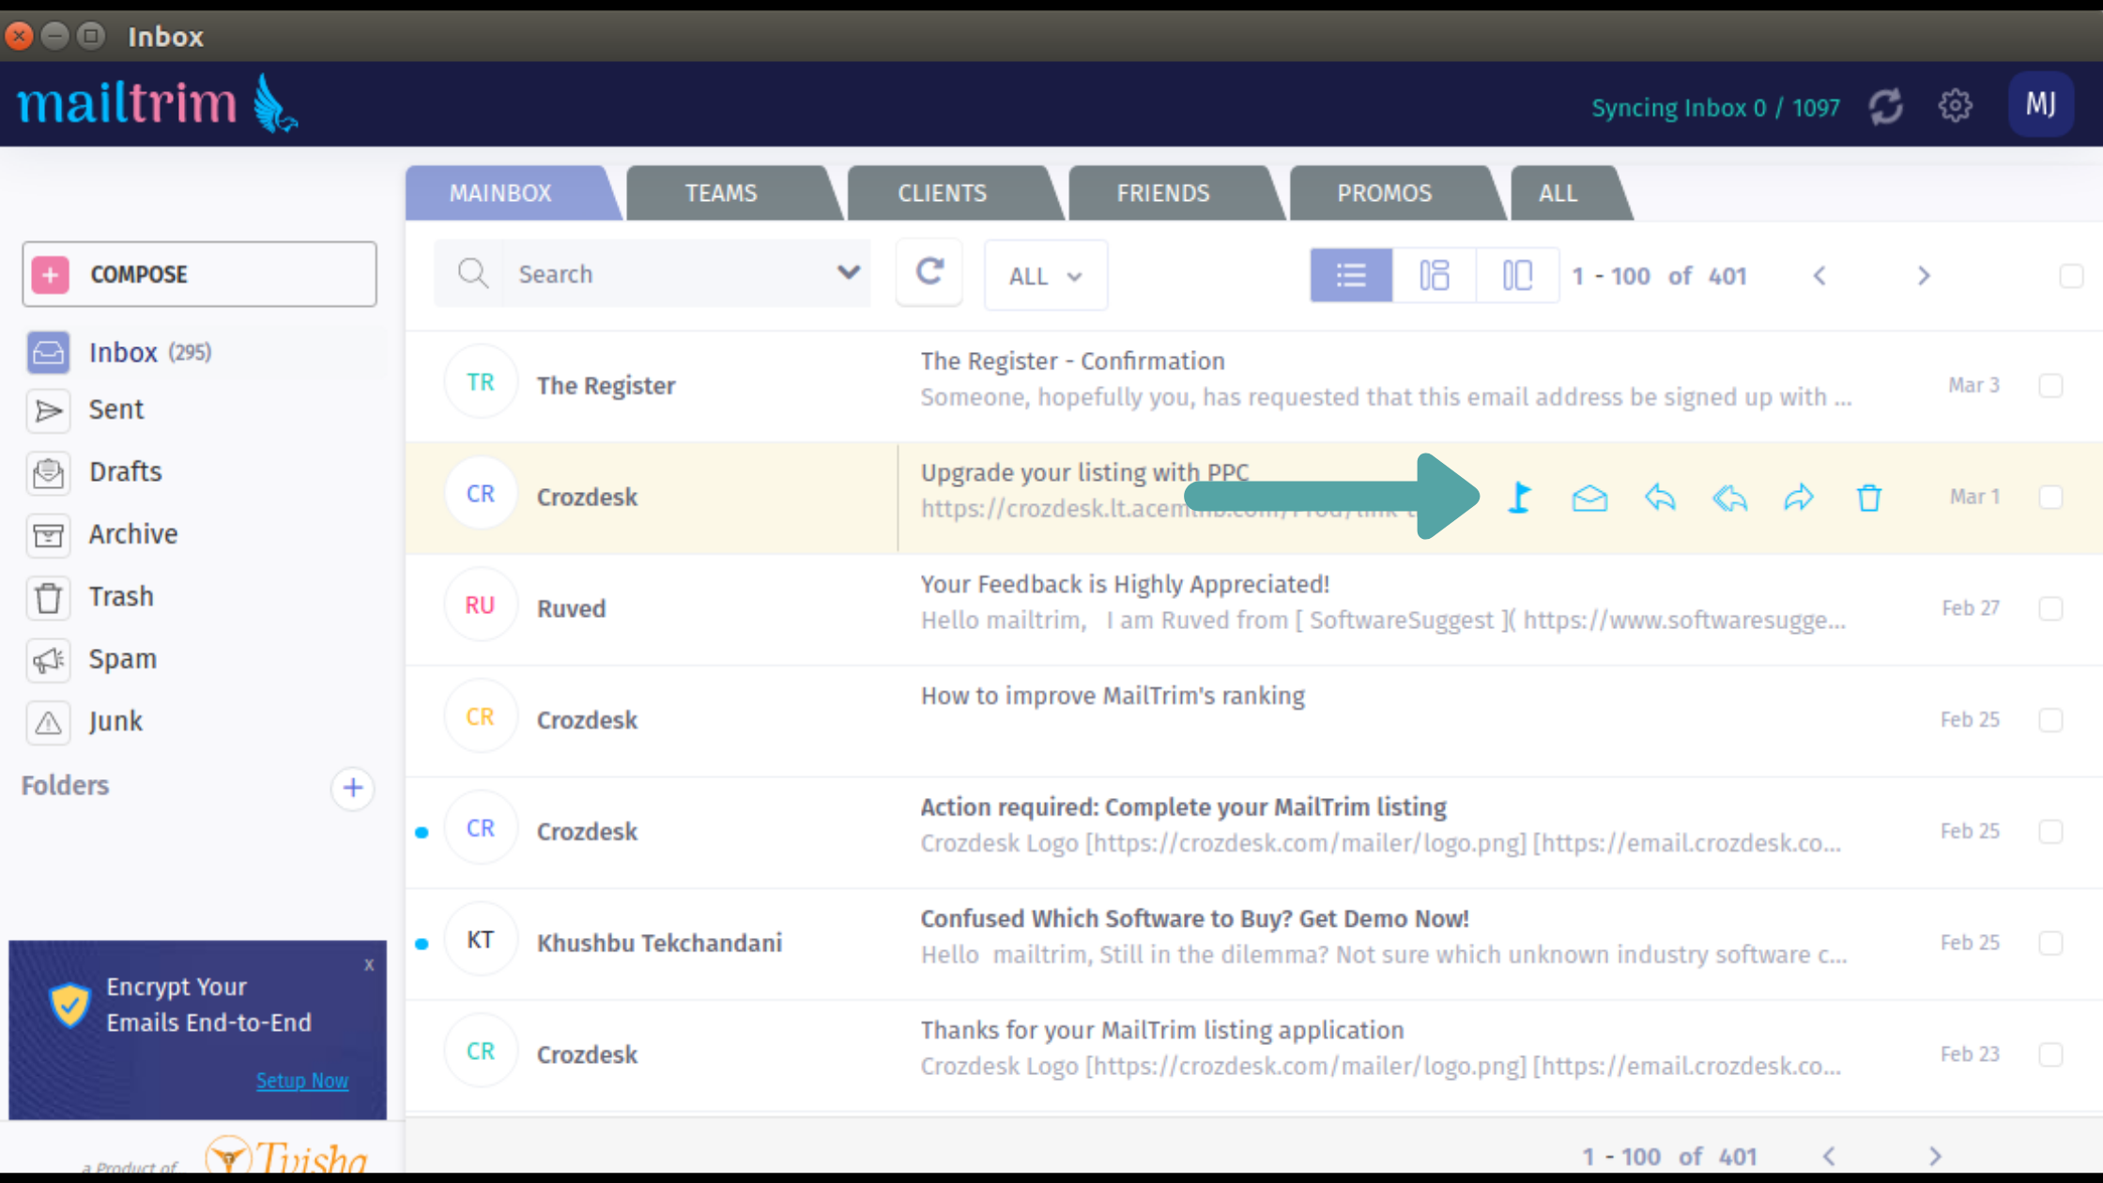Open the ALL filter dropdown

pyautogui.click(x=1045, y=276)
